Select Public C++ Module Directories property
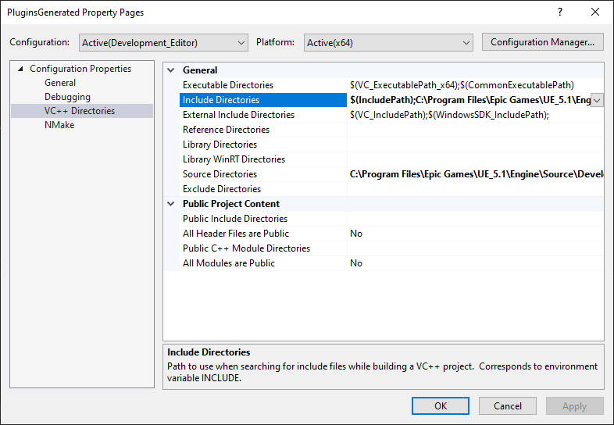Viewport: 614px width, 425px height. pos(246,248)
